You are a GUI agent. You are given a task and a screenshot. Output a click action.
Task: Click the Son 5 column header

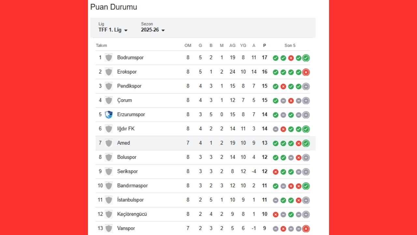pyautogui.click(x=290, y=45)
